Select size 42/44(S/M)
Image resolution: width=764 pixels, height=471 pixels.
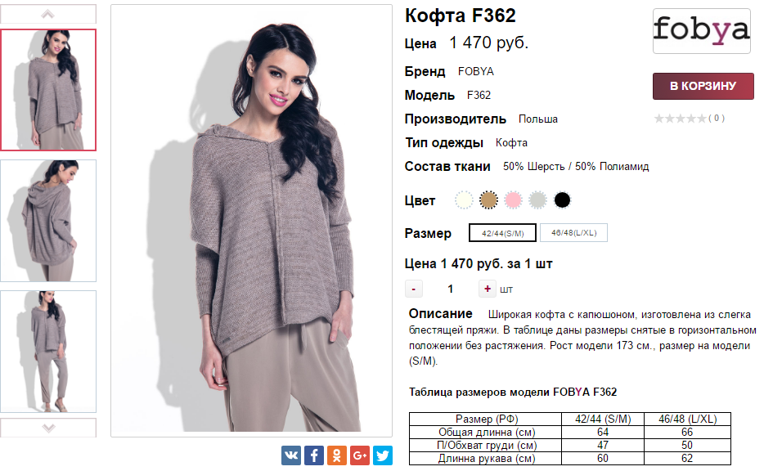coord(502,233)
